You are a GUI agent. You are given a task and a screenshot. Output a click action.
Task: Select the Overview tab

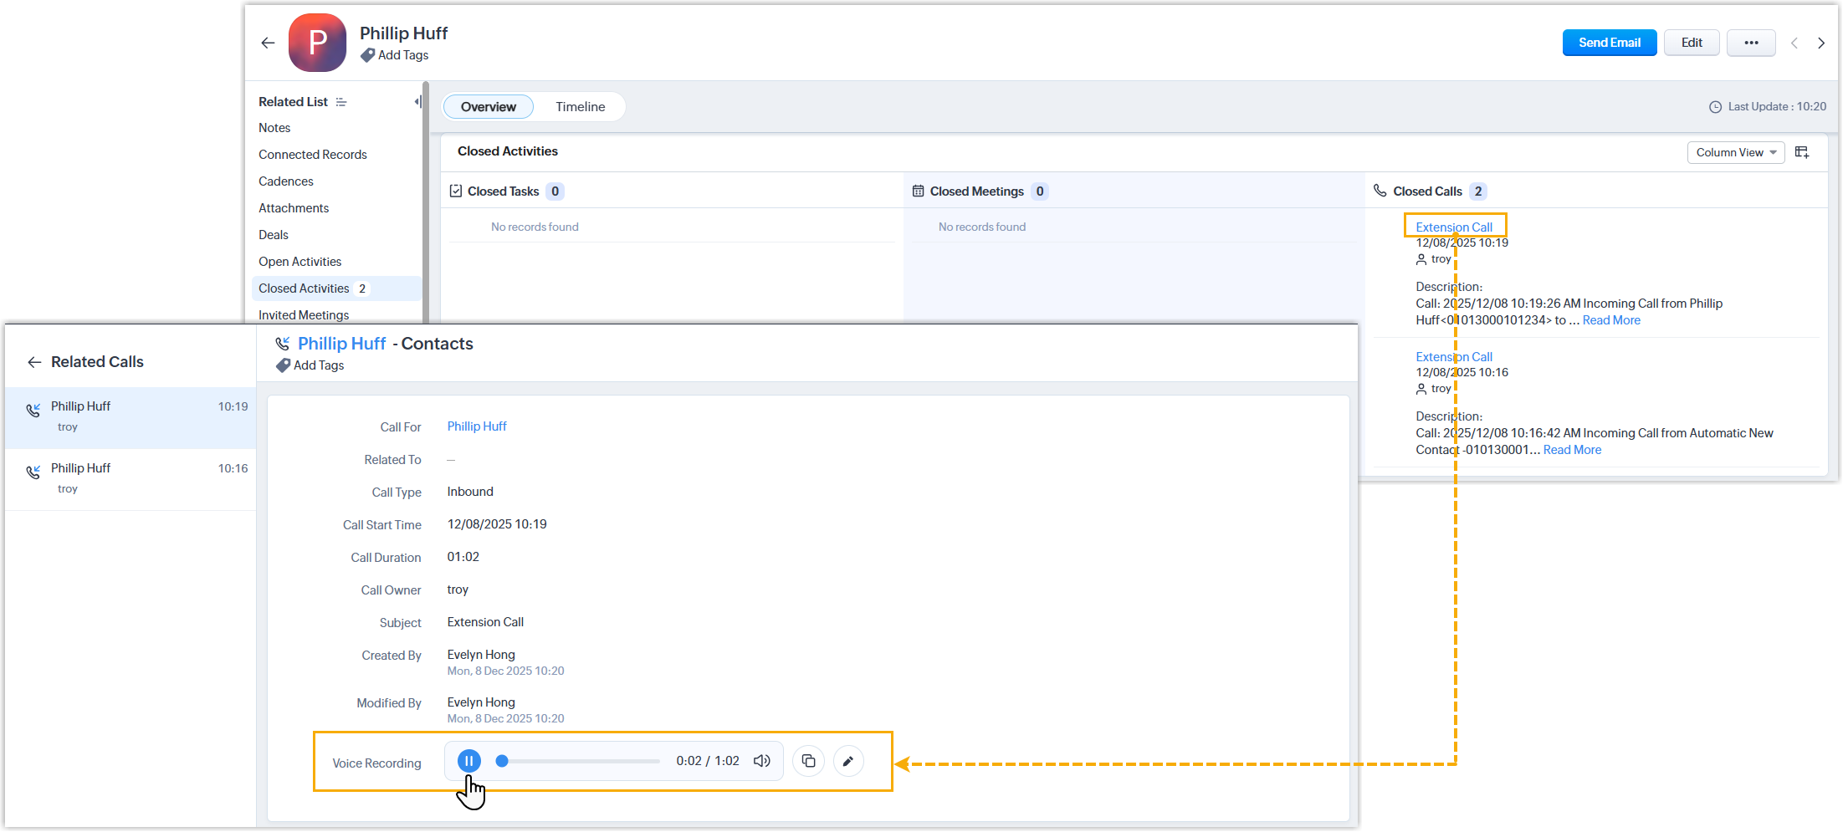(x=488, y=107)
